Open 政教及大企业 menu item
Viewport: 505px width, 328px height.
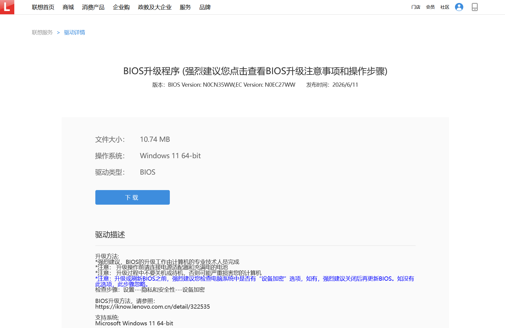click(155, 7)
